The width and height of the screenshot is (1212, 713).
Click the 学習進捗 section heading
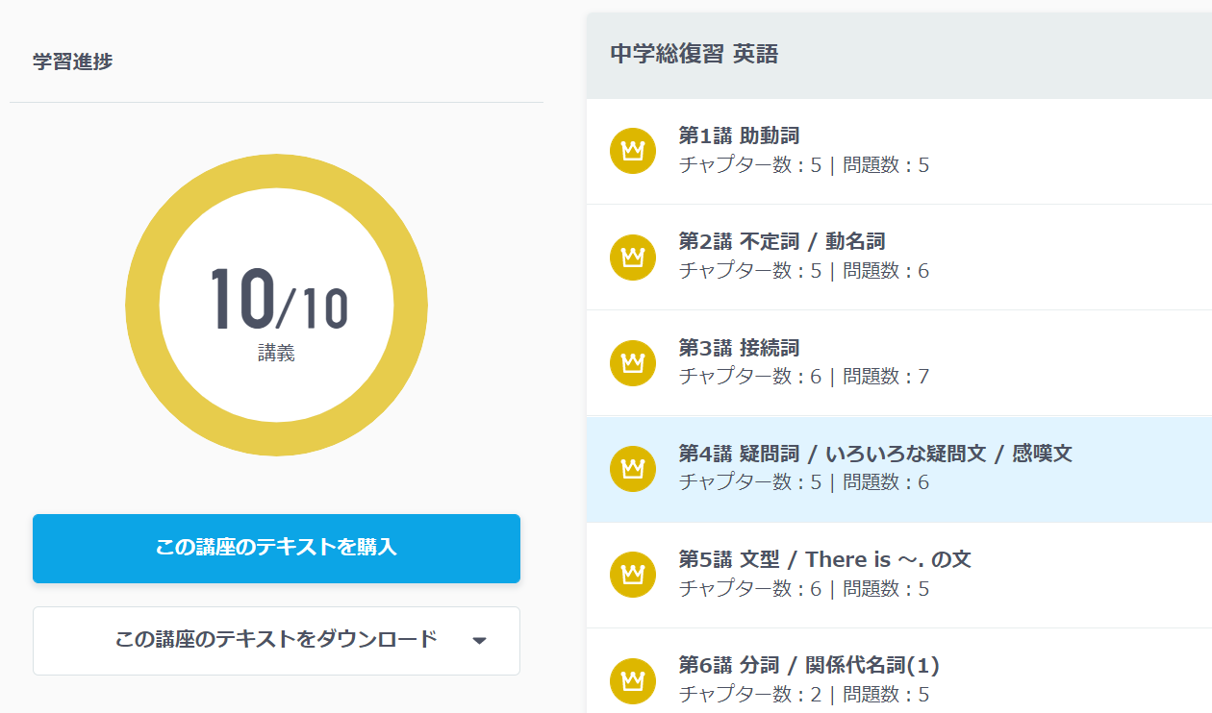(72, 61)
